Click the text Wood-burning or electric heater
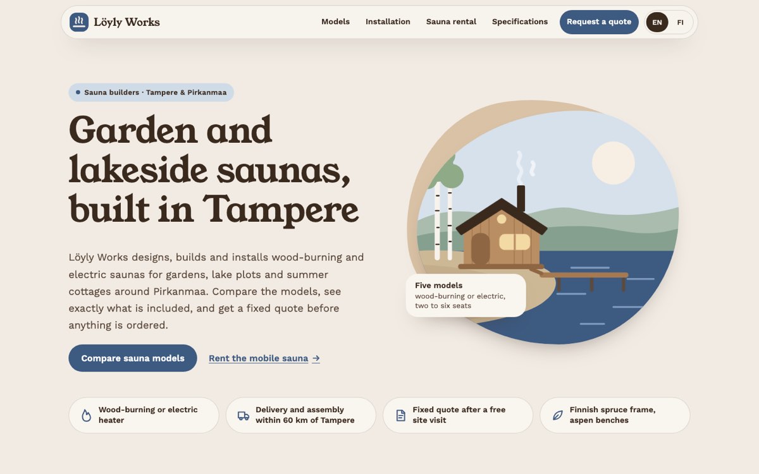The width and height of the screenshot is (759, 474). point(148,415)
